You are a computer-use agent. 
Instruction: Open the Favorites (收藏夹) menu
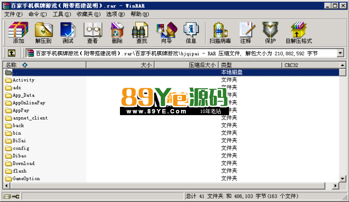click(89, 14)
